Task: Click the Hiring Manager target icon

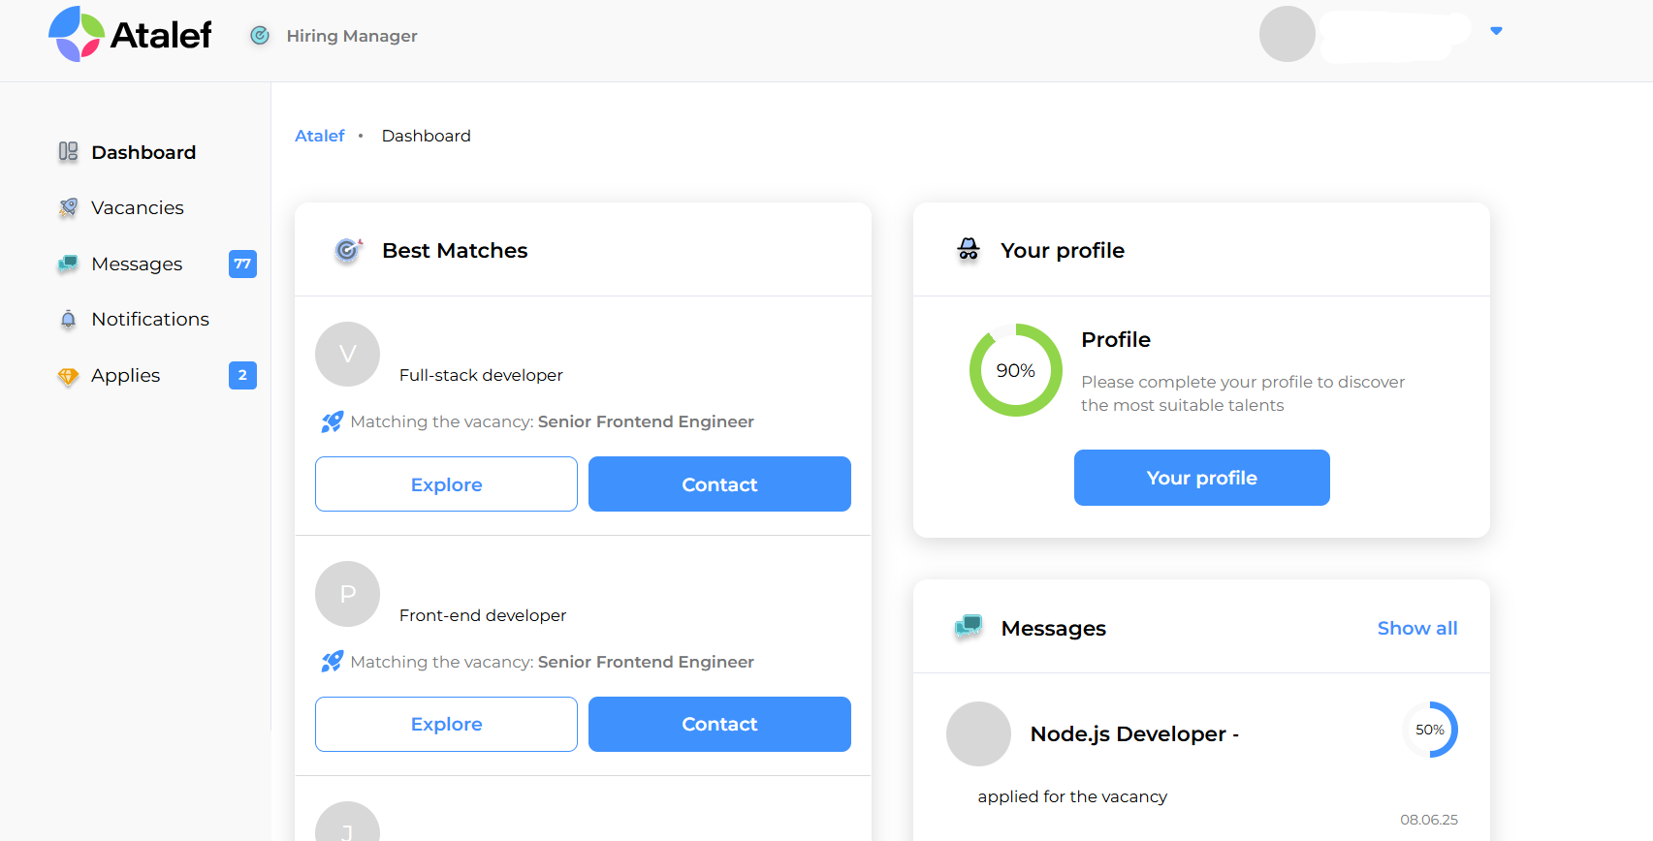Action: click(x=260, y=36)
